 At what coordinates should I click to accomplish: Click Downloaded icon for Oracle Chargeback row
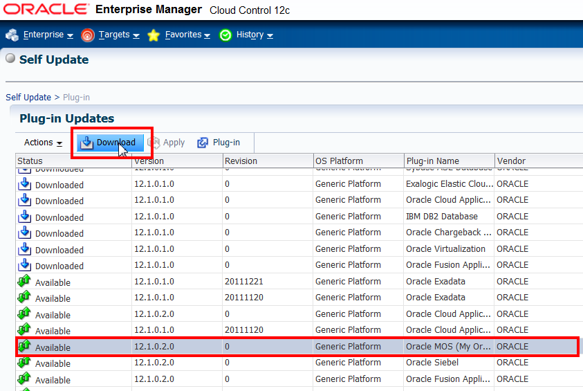[x=24, y=233]
